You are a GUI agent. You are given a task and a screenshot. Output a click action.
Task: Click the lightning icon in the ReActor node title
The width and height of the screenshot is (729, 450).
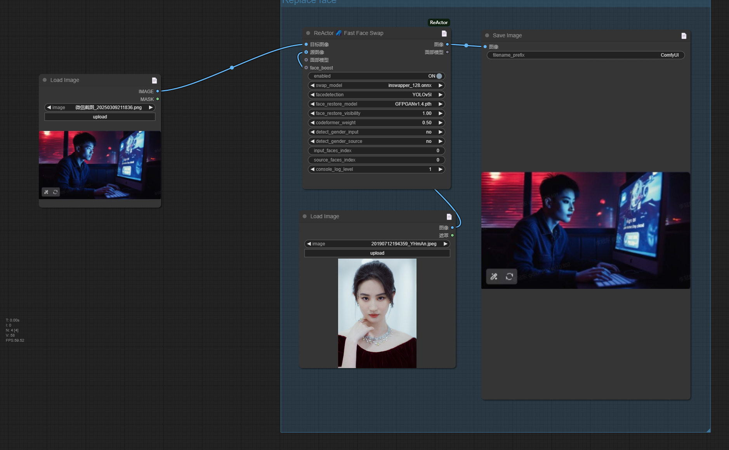coord(338,33)
